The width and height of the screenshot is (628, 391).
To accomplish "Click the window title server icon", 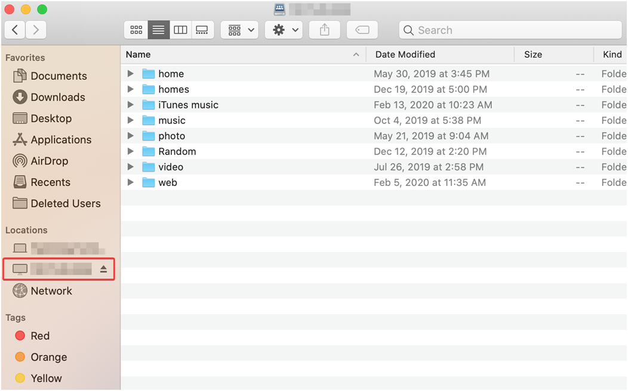I will (279, 9).
